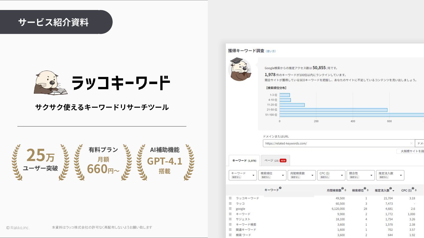Click the 51-100 位 bar in chart
The width and height of the screenshot is (424, 238).
coord(352,115)
